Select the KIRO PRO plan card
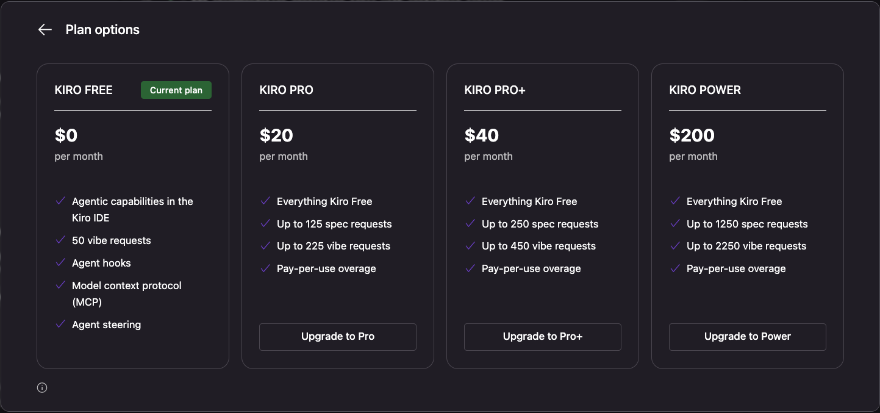 (x=337, y=215)
